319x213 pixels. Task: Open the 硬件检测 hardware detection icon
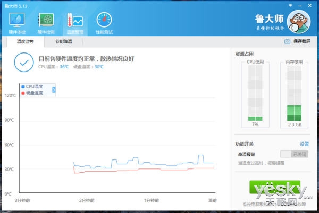[x=46, y=23]
